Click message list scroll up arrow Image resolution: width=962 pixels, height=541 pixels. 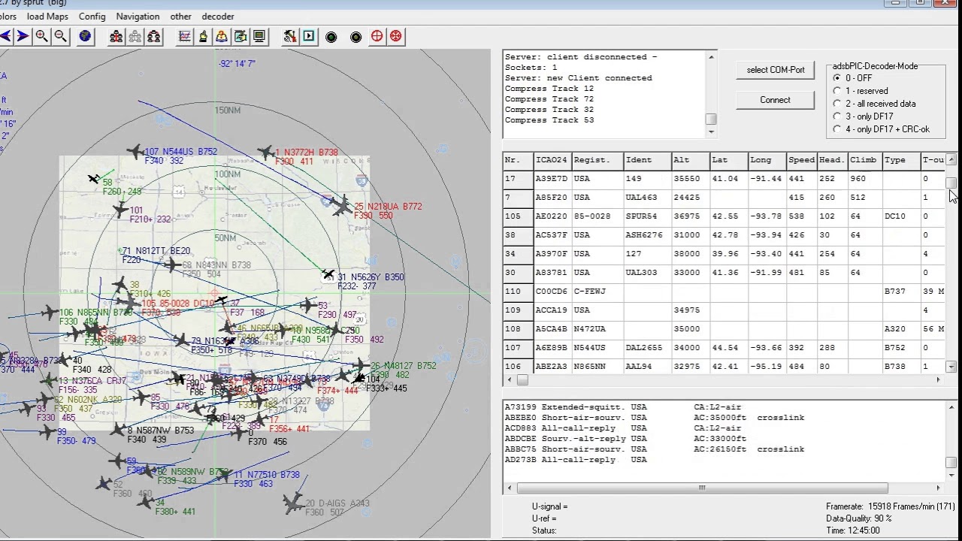(951, 407)
